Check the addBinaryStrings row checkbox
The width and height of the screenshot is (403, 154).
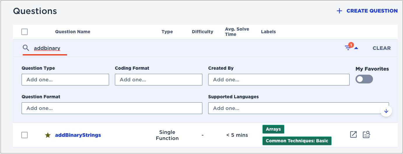tap(24, 135)
